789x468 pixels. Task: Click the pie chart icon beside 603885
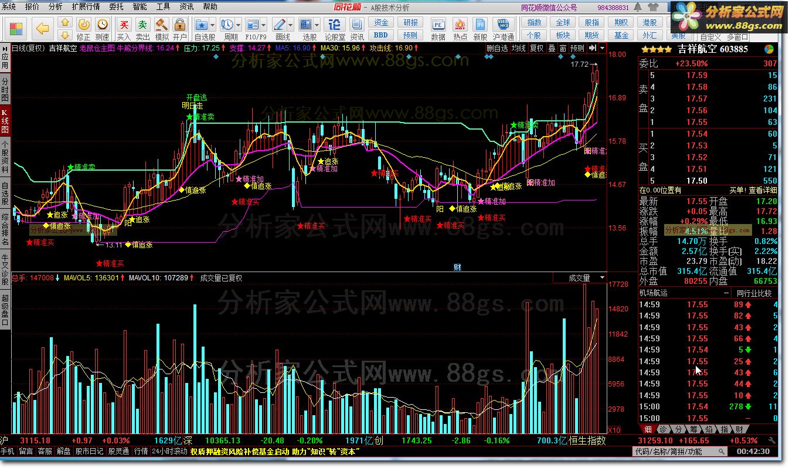pyautogui.click(x=768, y=49)
